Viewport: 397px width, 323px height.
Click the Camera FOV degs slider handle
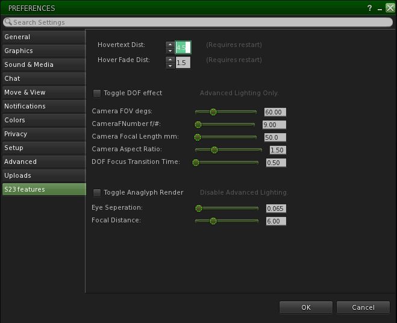213,112
